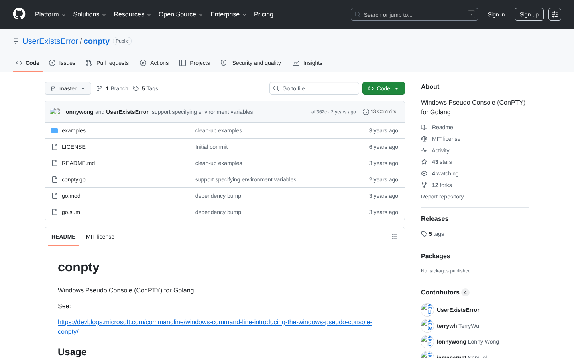View the 13 Commits history

[x=379, y=112]
